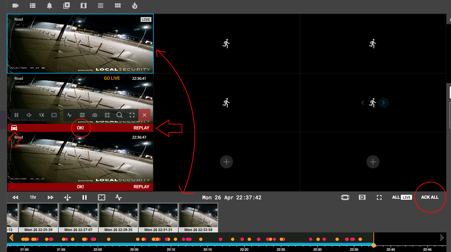451x252 pixels.
Task: Pause the second Road camera tile
Action: click(x=16, y=115)
